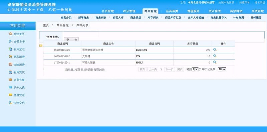
Task: Go to 计时服务 submenu
Action: click(256, 18)
